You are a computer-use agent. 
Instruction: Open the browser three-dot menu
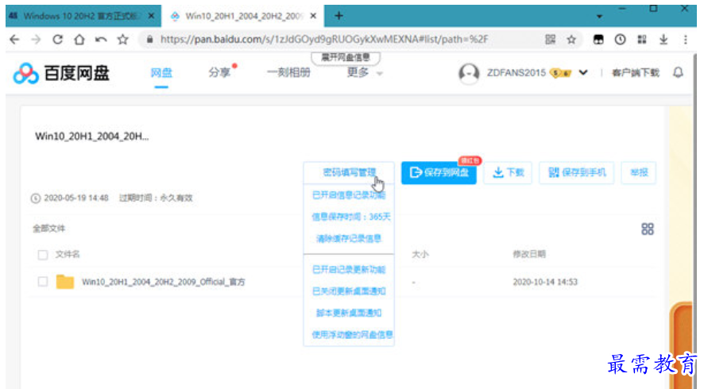click(x=685, y=40)
